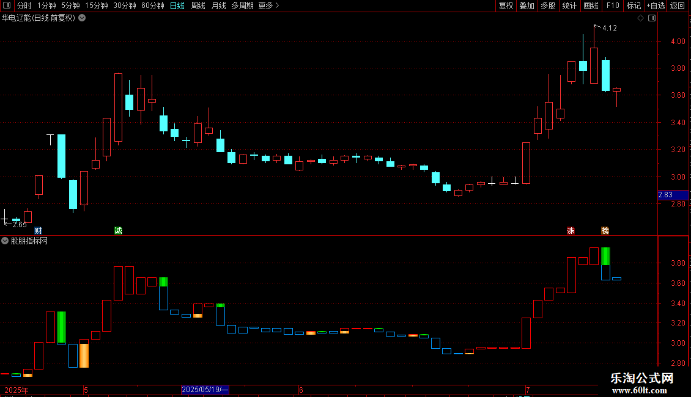Screen dimensions: 691x397
Task: Select the 15分钟 period tab
Action: tap(96, 5)
